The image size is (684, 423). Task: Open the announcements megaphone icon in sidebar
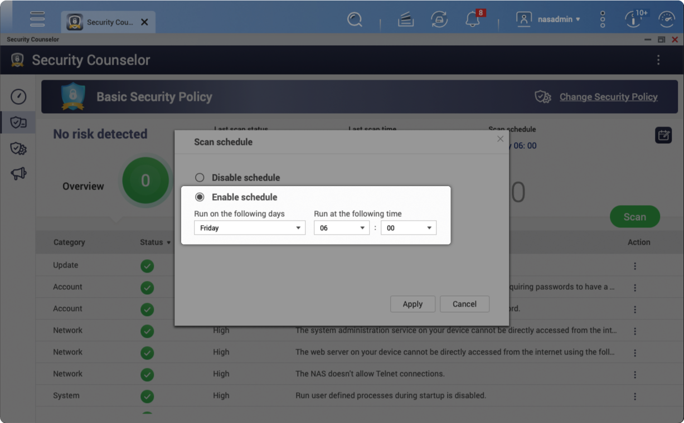18,174
